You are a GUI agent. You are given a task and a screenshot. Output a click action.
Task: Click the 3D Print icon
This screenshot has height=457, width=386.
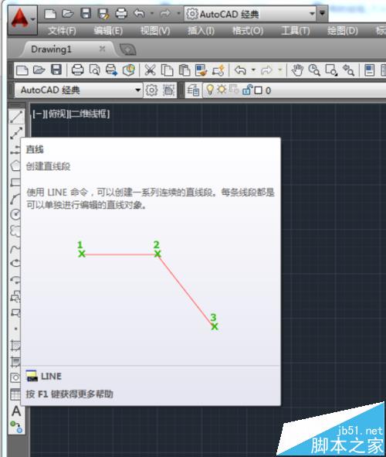click(x=129, y=70)
